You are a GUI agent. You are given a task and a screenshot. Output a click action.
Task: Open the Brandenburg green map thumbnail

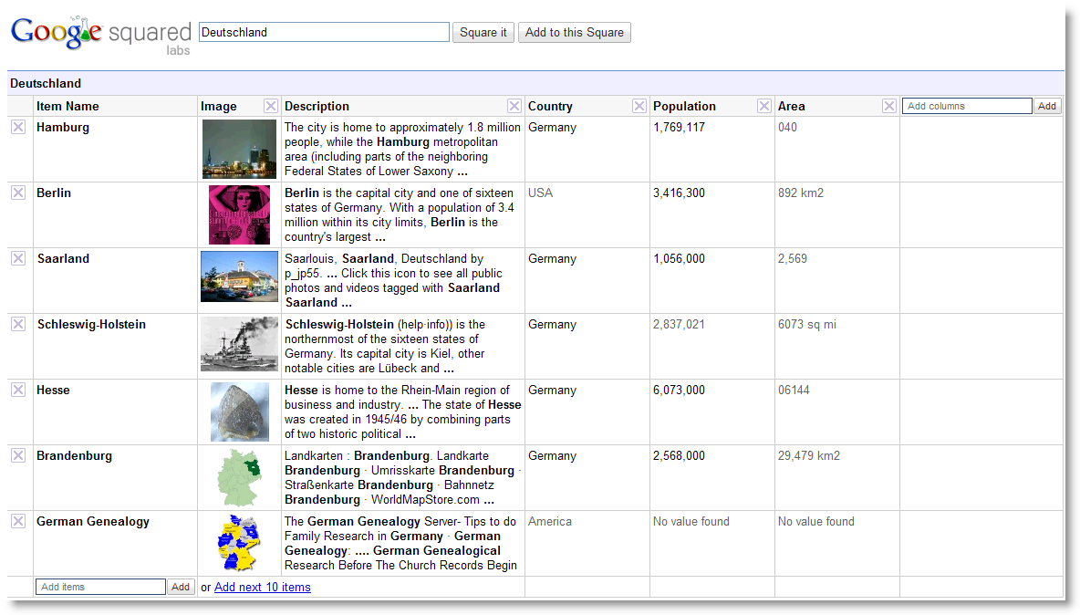(239, 477)
